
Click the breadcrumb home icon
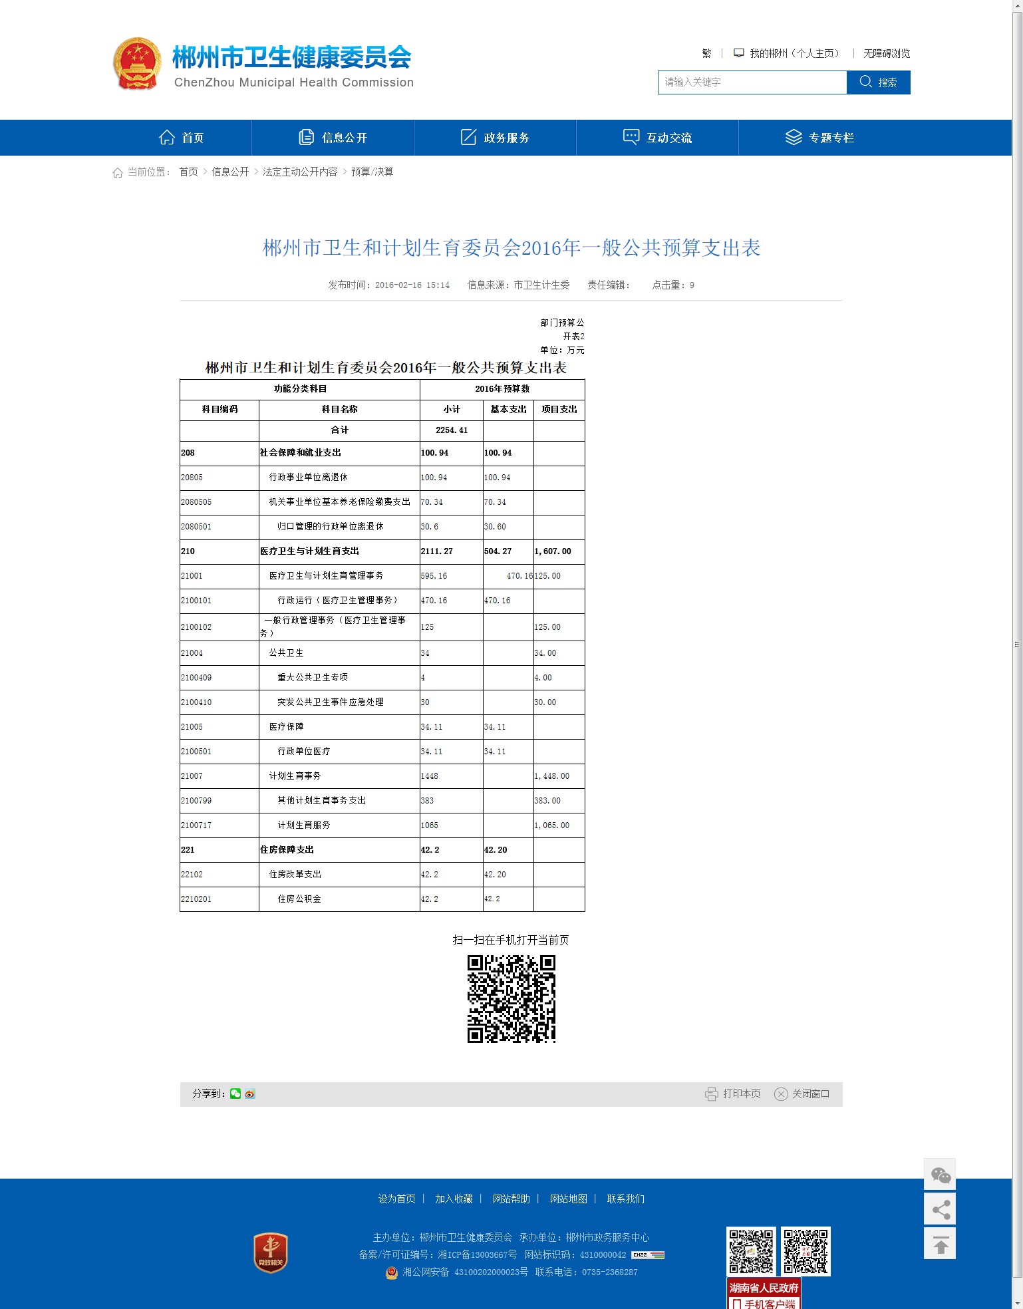click(x=118, y=172)
